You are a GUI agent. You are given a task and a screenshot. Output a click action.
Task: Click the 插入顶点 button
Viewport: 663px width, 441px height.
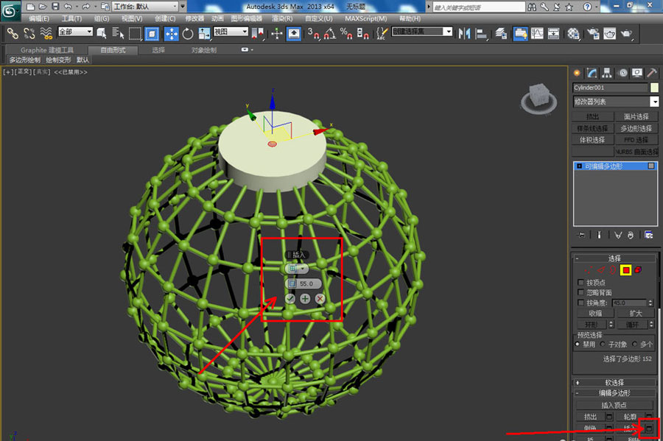[614, 406]
